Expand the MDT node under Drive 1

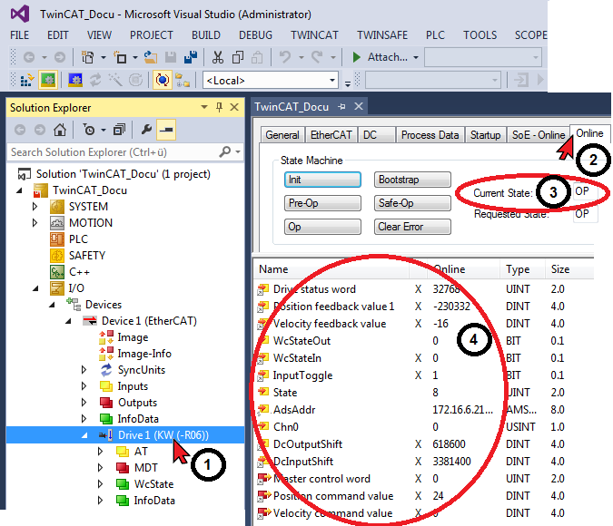100,467
